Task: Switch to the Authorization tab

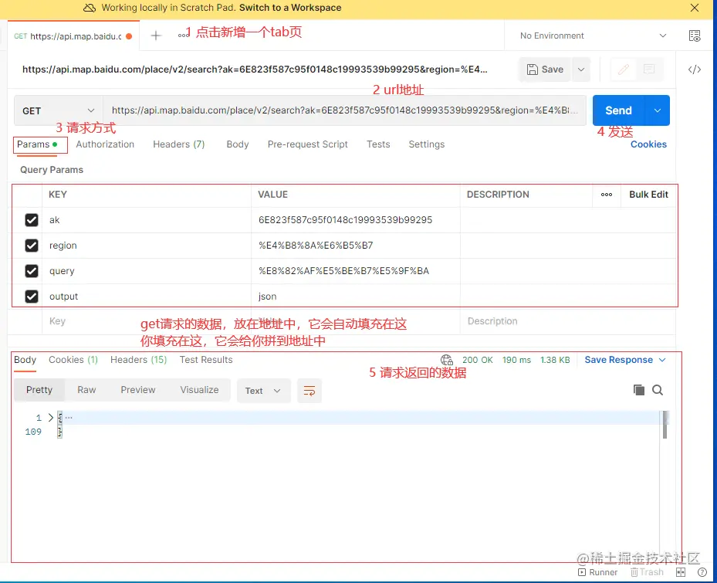Action: click(105, 144)
